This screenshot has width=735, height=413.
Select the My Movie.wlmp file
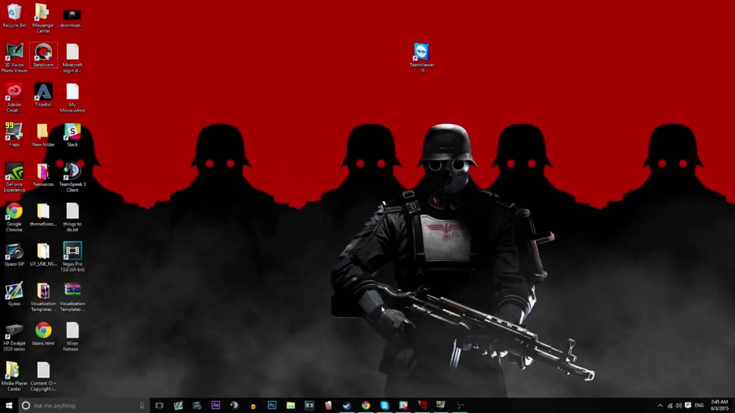pyautogui.click(x=72, y=98)
